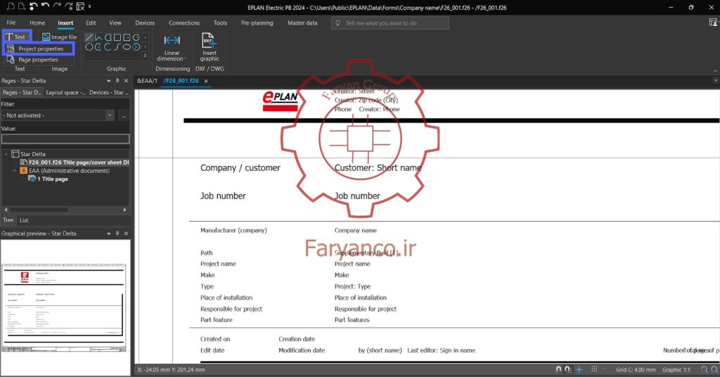The image size is (720, 377).
Task: Switch to the &EAA/1 document tab
Action: pyautogui.click(x=147, y=81)
